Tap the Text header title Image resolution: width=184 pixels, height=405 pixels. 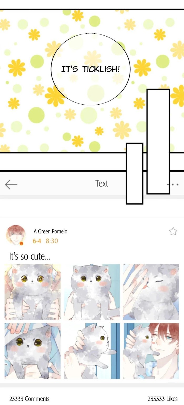click(x=101, y=183)
